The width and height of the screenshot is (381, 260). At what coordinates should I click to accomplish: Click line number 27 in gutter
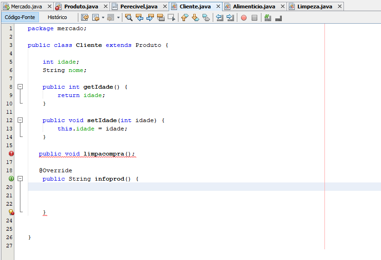(x=9, y=246)
